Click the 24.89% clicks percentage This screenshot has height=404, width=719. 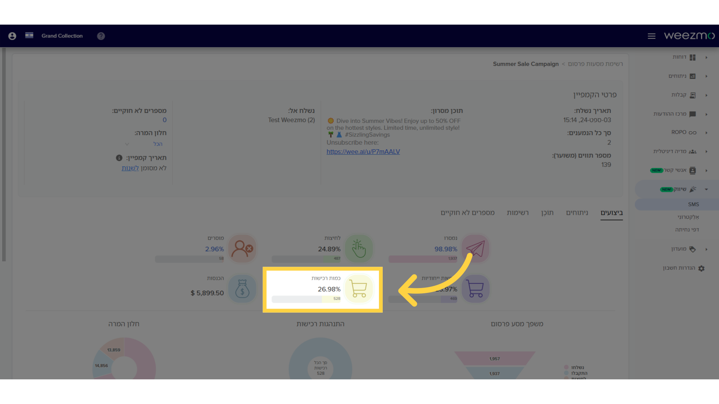point(329,249)
